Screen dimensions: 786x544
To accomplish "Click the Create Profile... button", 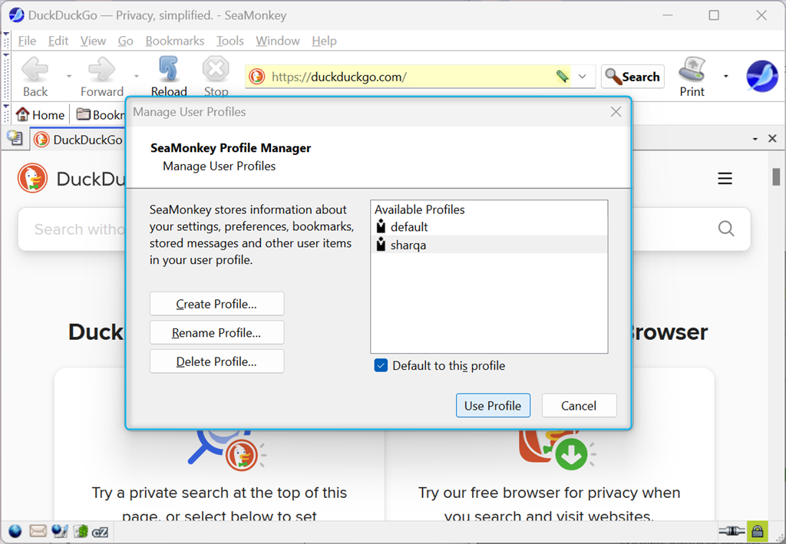I will tap(216, 304).
